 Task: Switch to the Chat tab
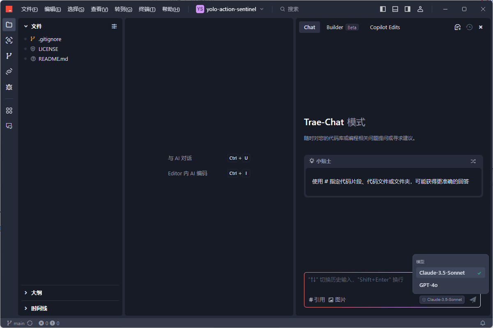click(309, 27)
